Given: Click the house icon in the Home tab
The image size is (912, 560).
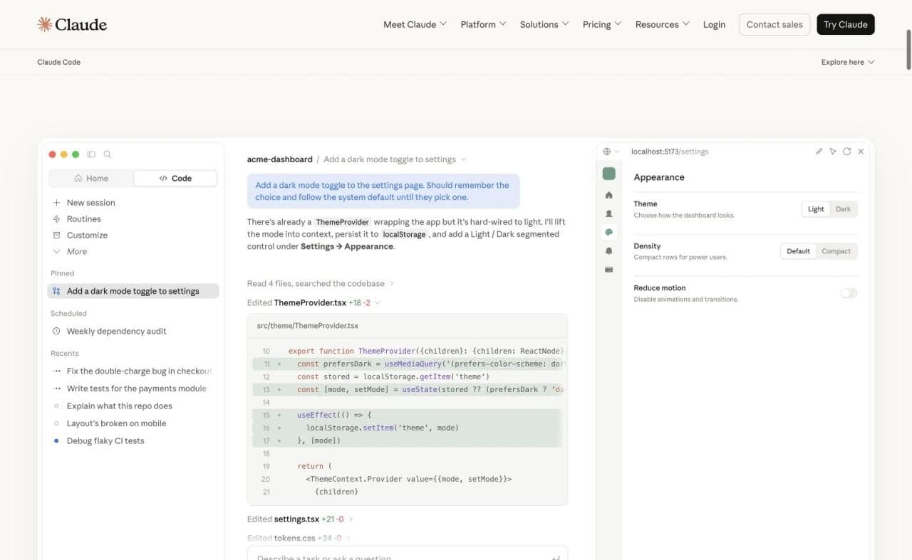Looking at the screenshot, I should (x=78, y=179).
